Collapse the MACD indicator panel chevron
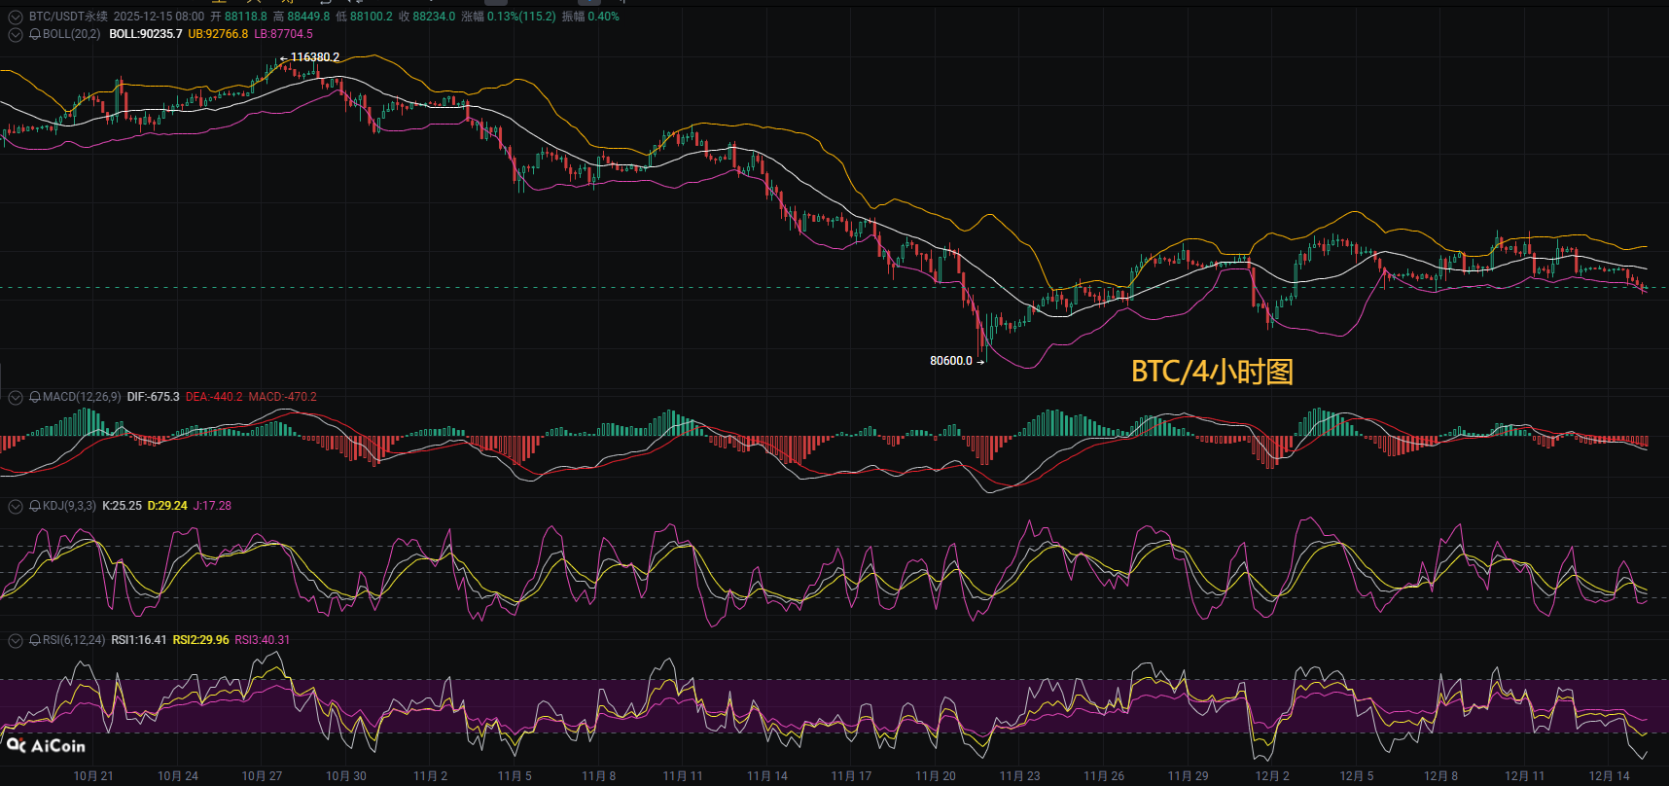Viewport: 1669px width, 786px height. point(15,397)
